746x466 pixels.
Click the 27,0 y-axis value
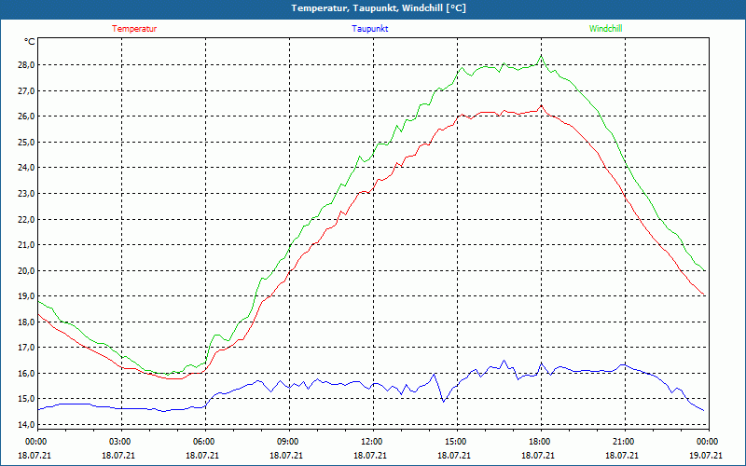26,90
